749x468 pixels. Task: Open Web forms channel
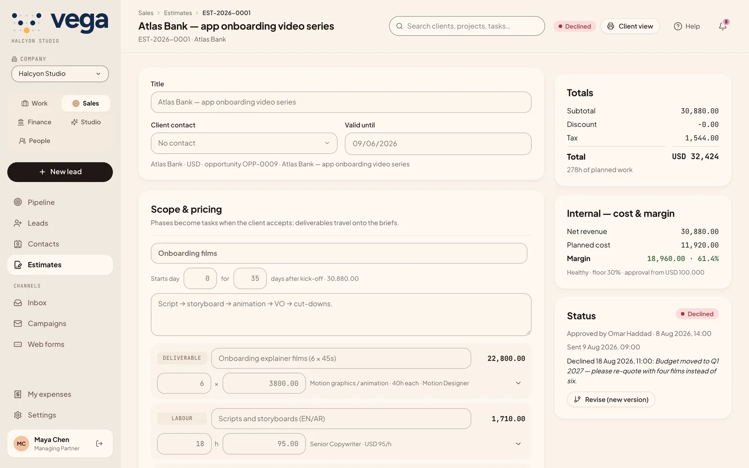point(60,344)
